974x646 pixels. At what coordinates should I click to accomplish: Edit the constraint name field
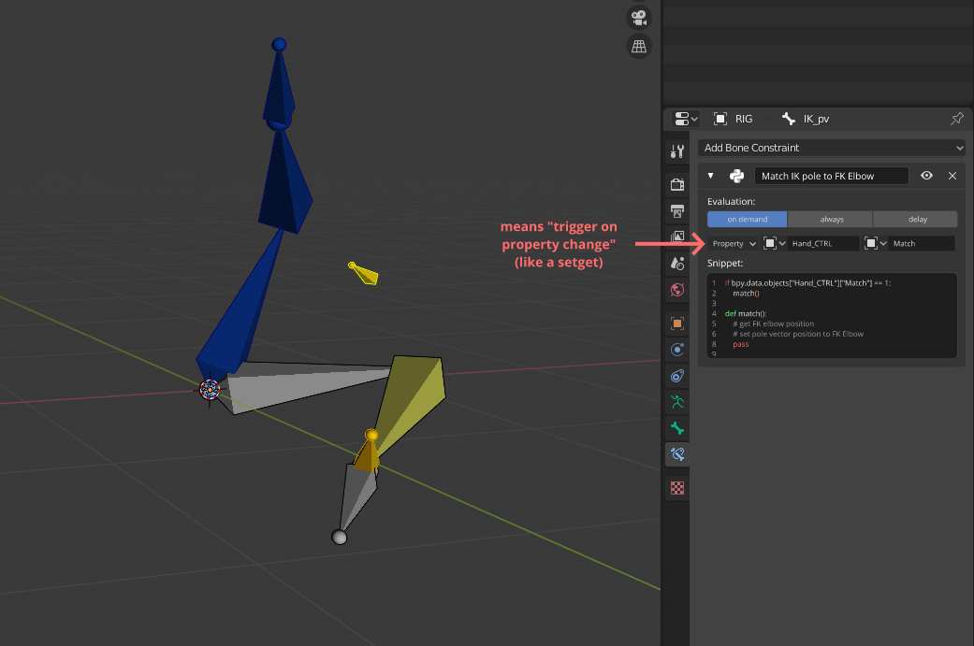tap(831, 177)
